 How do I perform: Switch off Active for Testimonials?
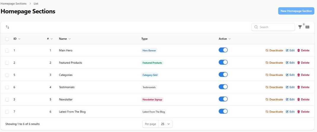pyautogui.click(x=223, y=87)
